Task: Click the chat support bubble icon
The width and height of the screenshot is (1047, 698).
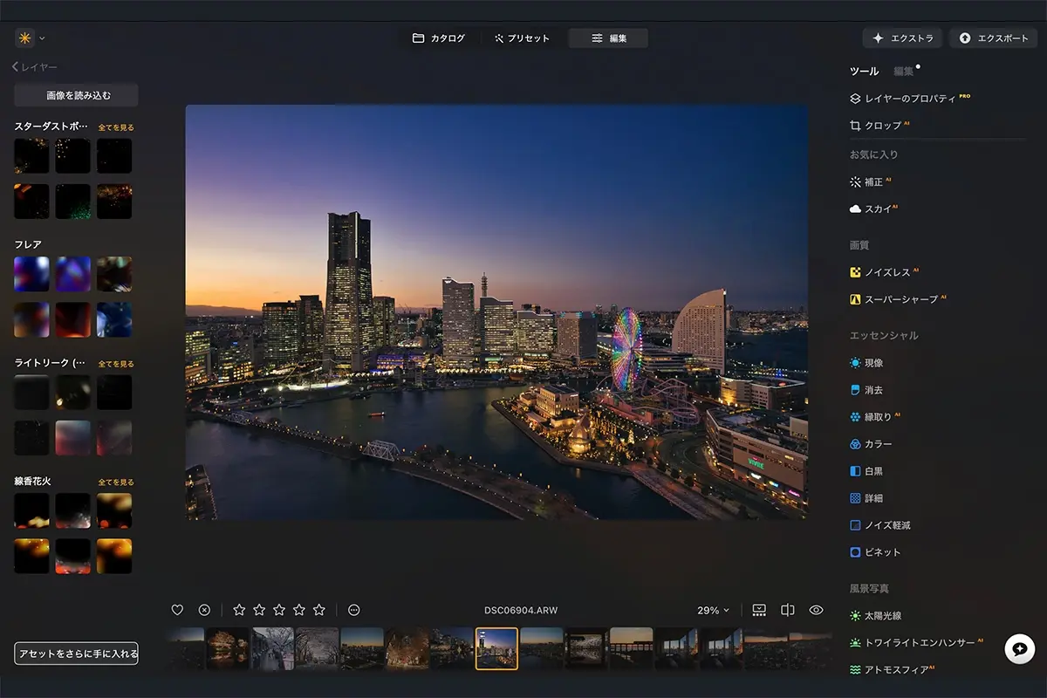Action: coord(1019,648)
